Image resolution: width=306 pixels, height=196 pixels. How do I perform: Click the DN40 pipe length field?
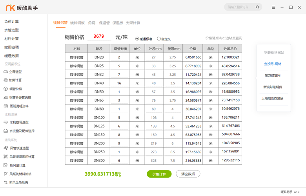(119, 83)
